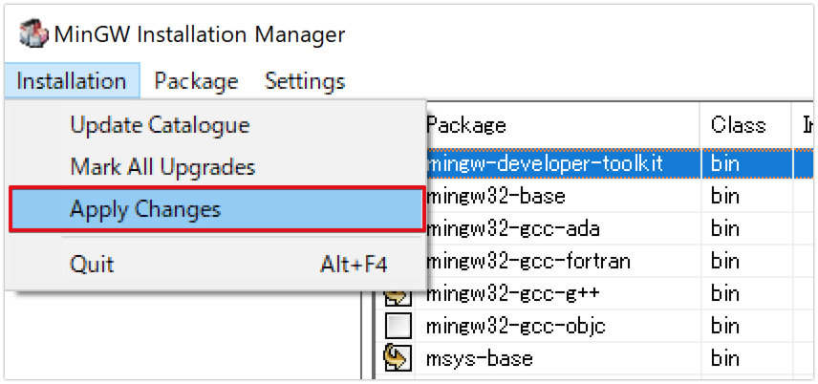Viewport: 818px width, 384px height.
Task: Choose Quit from the Installation menu
Action: [x=92, y=263]
